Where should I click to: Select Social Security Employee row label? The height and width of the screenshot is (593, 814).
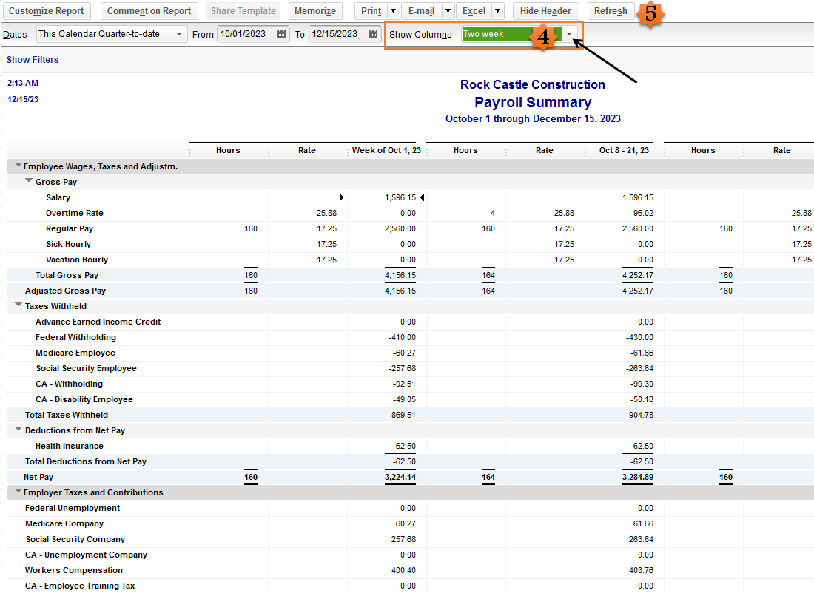click(86, 369)
